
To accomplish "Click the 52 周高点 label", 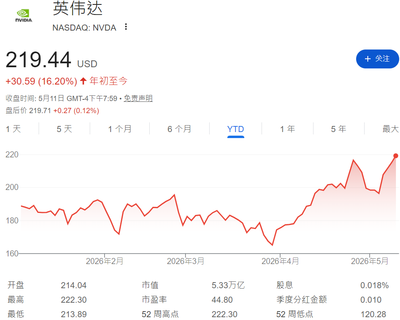I will (x=160, y=314).
